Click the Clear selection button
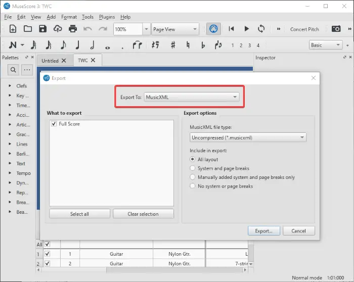This screenshot has width=354, height=282. (x=143, y=214)
